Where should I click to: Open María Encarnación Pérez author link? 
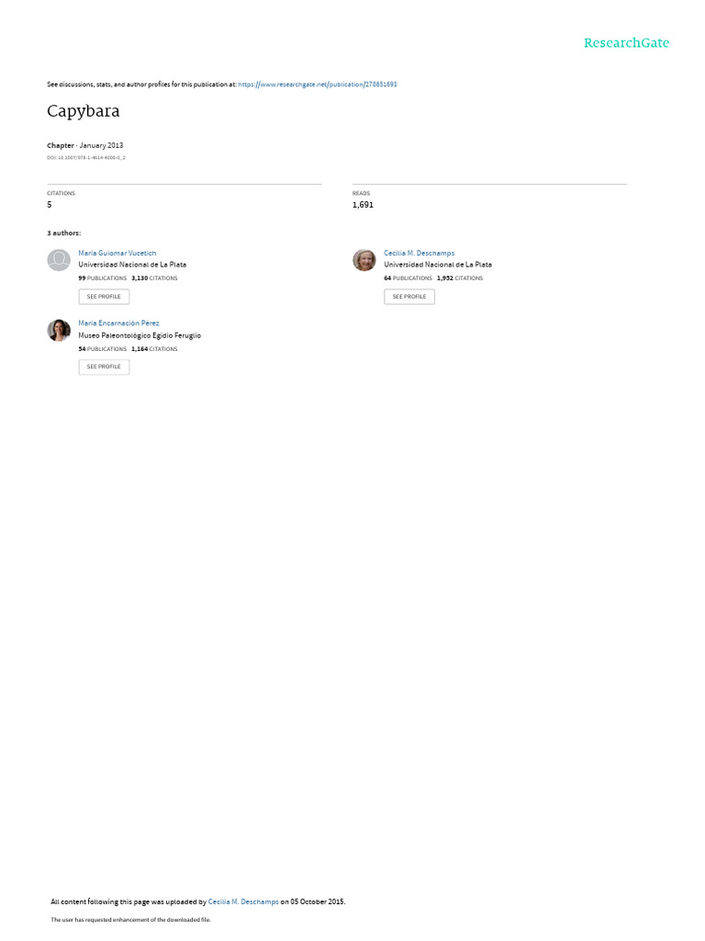(x=118, y=323)
